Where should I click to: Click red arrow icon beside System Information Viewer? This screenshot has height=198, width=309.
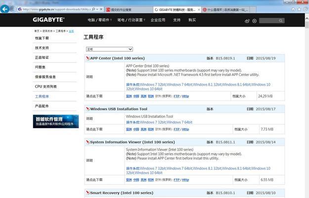click(88, 142)
